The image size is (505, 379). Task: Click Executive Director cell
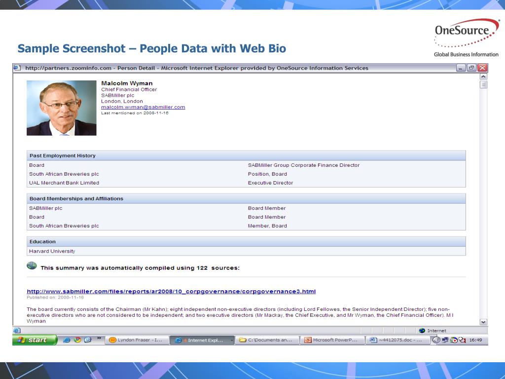[271, 183]
